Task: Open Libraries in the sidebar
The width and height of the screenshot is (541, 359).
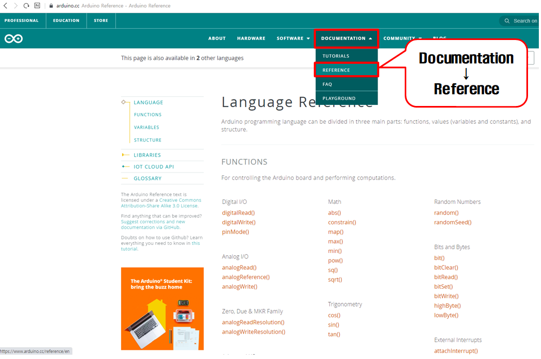Action: pyautogui.click(x=147, y=155)
